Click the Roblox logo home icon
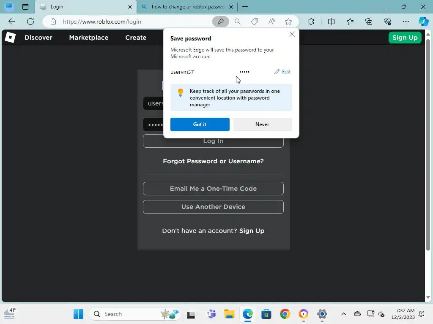Screen dimensions: 433x324 10,38
